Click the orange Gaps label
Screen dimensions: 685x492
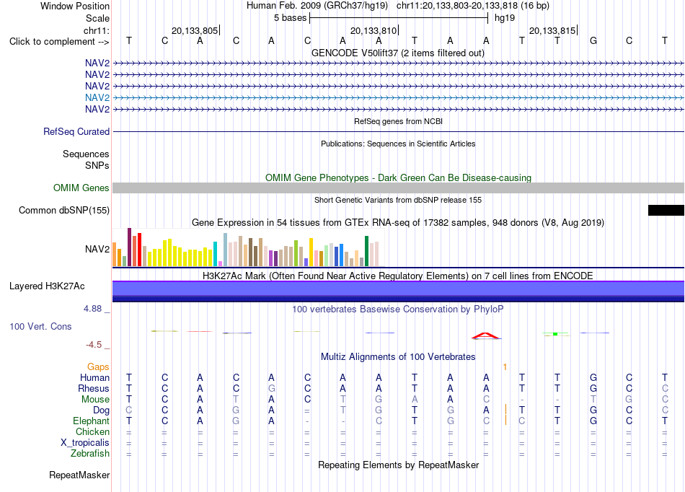(98, 367)
